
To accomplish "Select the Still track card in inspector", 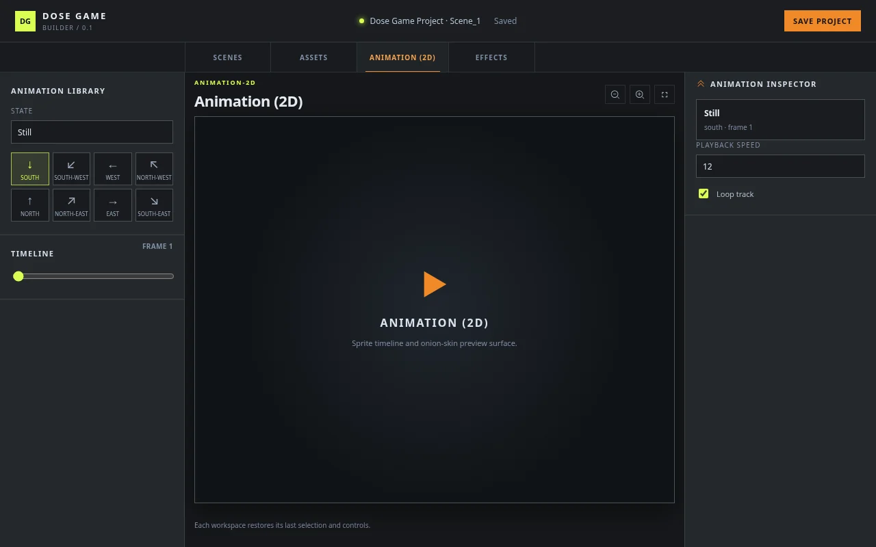I will [780, 120].
